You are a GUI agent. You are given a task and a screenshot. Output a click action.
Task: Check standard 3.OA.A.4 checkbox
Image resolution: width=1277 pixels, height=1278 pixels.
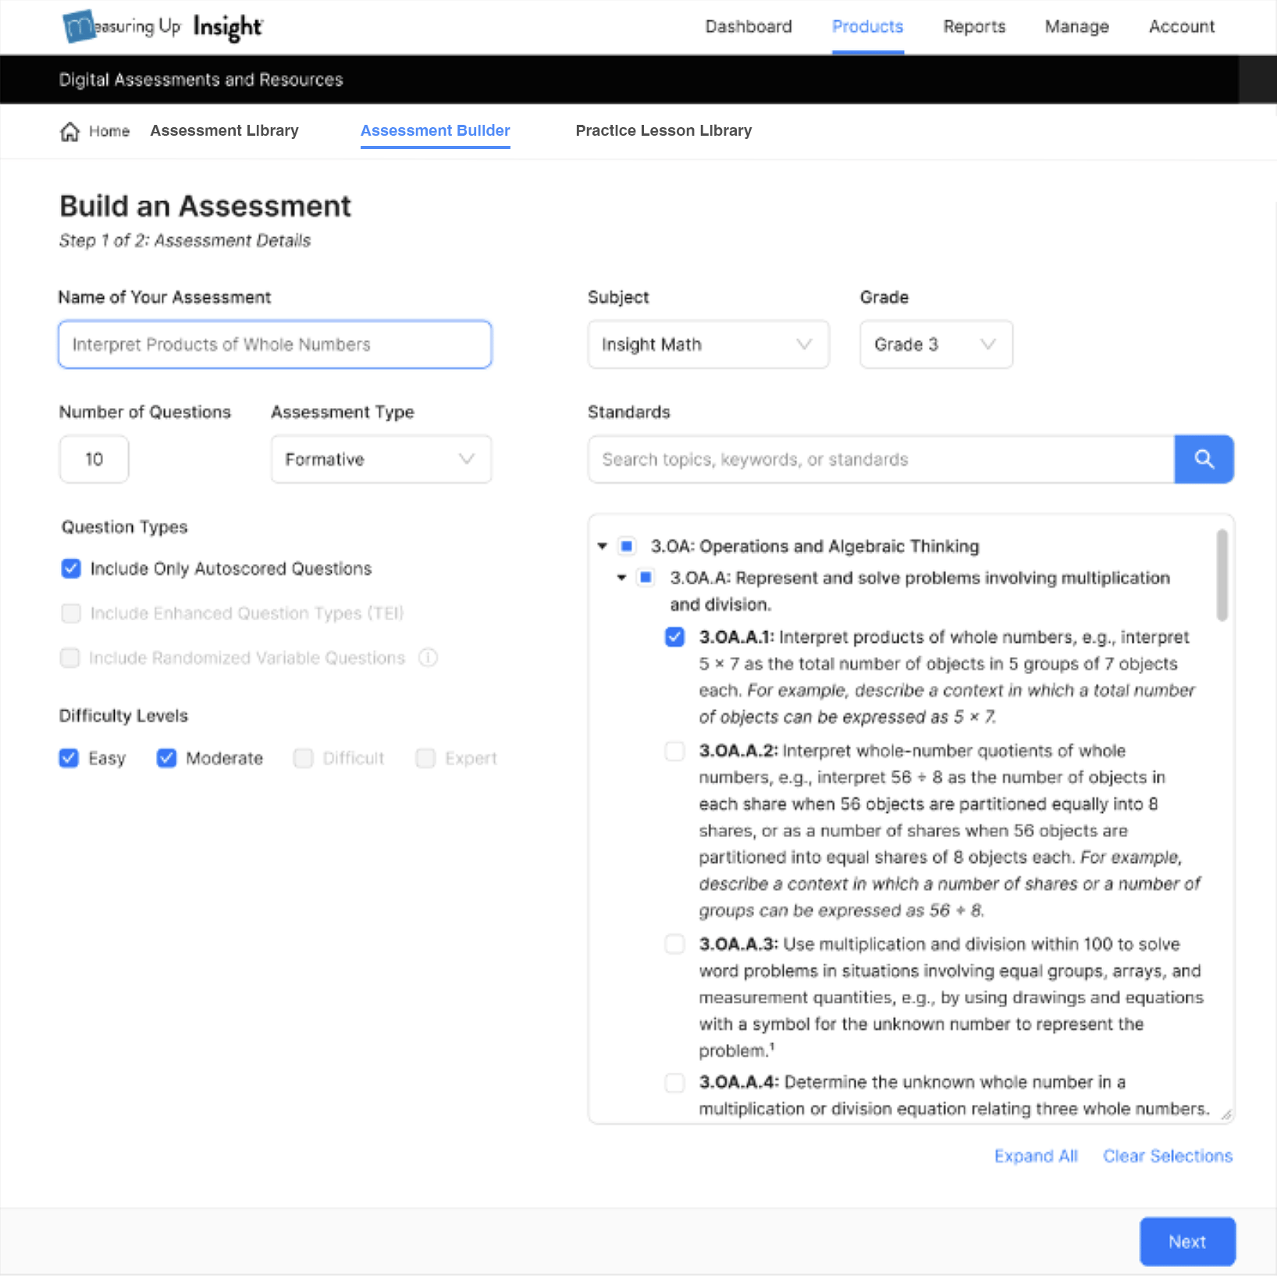coord(674,1082)
